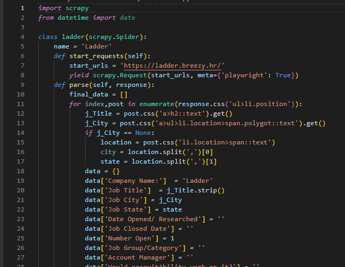This screenshot has width=345, height=267.
Task: Click the 'playwright' string in the meta dict
Action: 242,75
